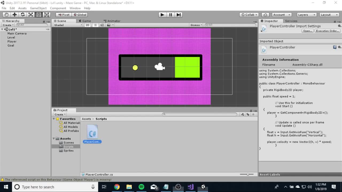342x192 pixels.
Task: Select the Move tool
Action: coord(14,15)
